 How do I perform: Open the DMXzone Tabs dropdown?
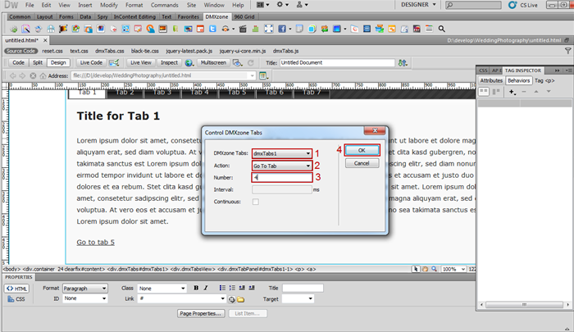[x=282, y=153]
